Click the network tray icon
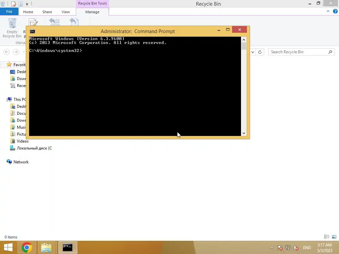Image resolution: width=339 pixels, height=254 pixels. (288, 247)
